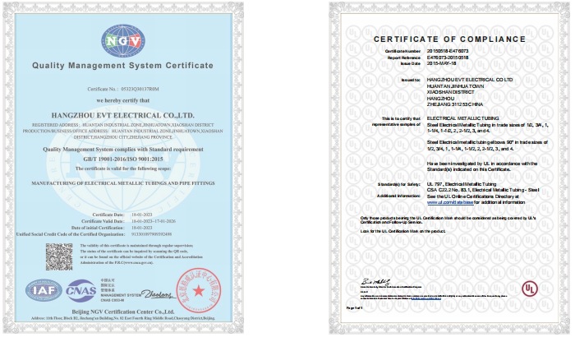
Task: Click 'Only those products bearing the UL' paragraph
Action: [x=448, y=220]
